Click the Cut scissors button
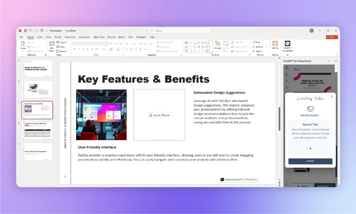Image resolution: width=356 pixels, height=214 pixels. (x=31, y=42)
